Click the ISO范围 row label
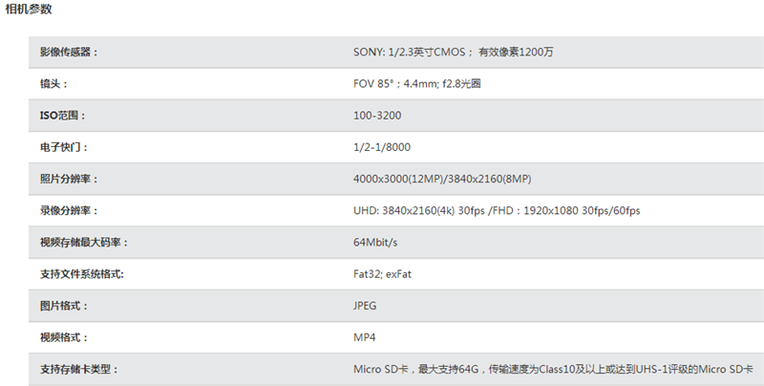This screenshot has width=764, height=386. (x=63, y=116)
